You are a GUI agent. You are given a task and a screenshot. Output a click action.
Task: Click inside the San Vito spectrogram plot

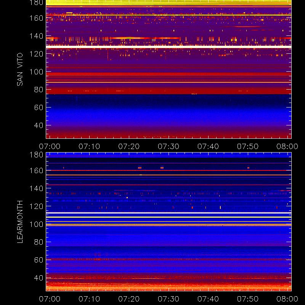[x=169, y=69]
